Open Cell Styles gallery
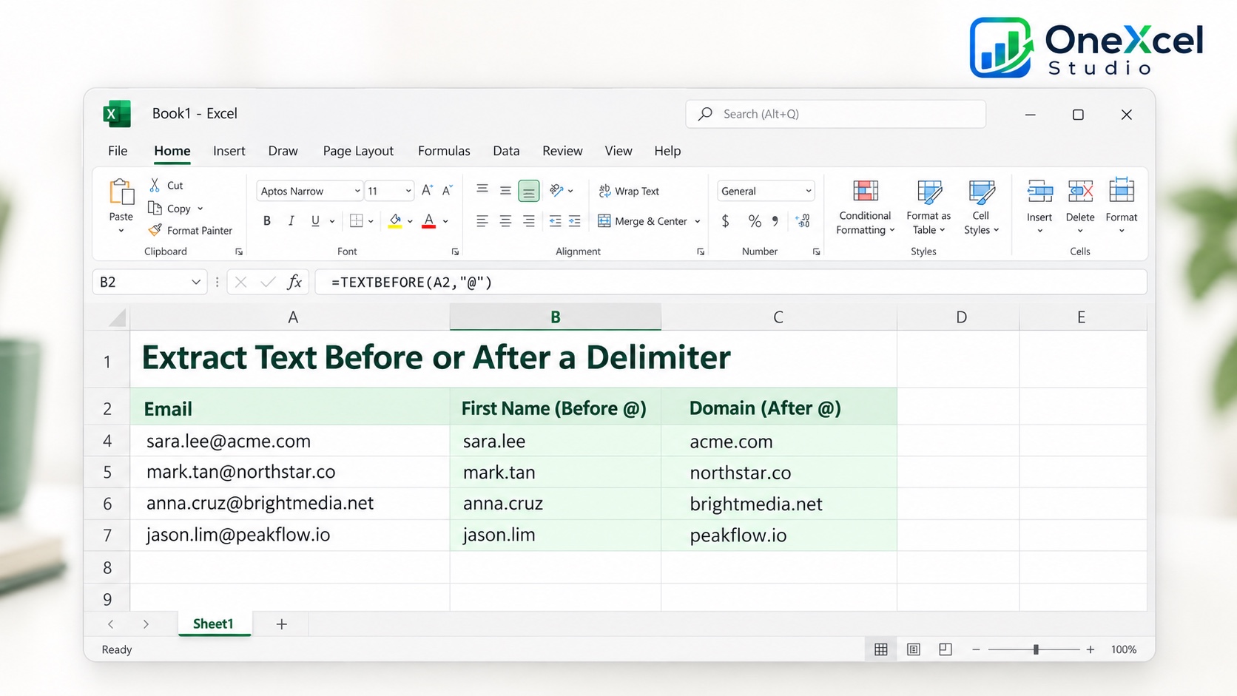 tap(981, 208)
